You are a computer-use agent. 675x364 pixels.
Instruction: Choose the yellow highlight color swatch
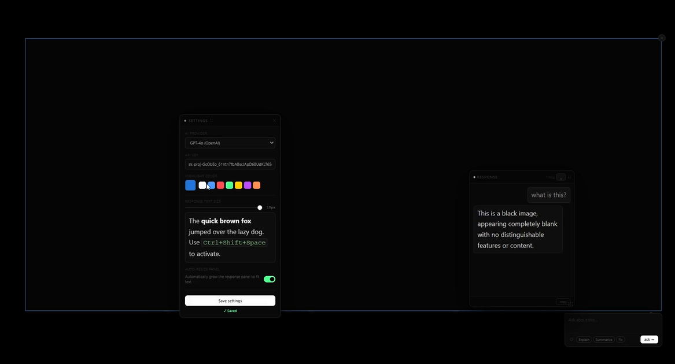pyautogui.click(x=238, y=185)
